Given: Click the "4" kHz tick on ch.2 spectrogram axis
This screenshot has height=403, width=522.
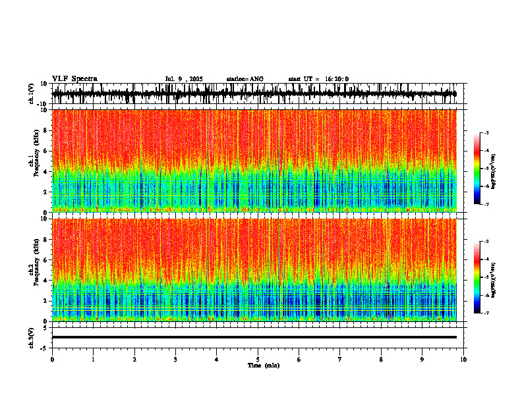Looking at the screenshot, I should (x=46, y=281).
